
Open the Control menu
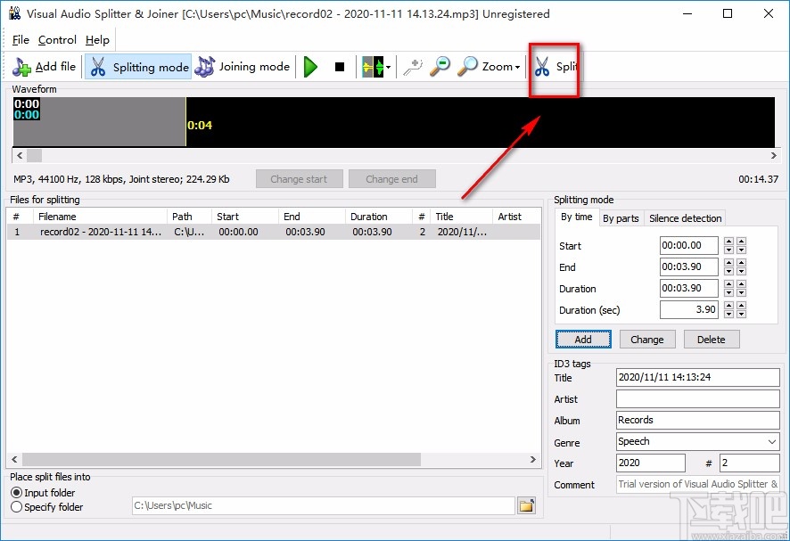tap(57, 40)
